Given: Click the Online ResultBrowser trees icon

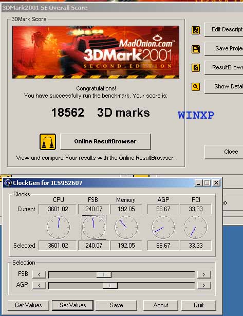Looking at the screenshot, I should pos(48,142).
